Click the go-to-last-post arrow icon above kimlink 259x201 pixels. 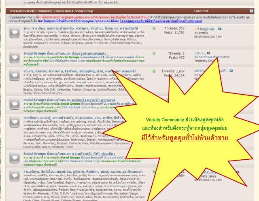[220, 30]
